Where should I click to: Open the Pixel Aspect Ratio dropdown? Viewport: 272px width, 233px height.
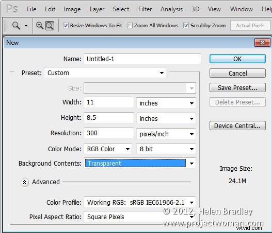pyautogui.click(x=140, y=217)
